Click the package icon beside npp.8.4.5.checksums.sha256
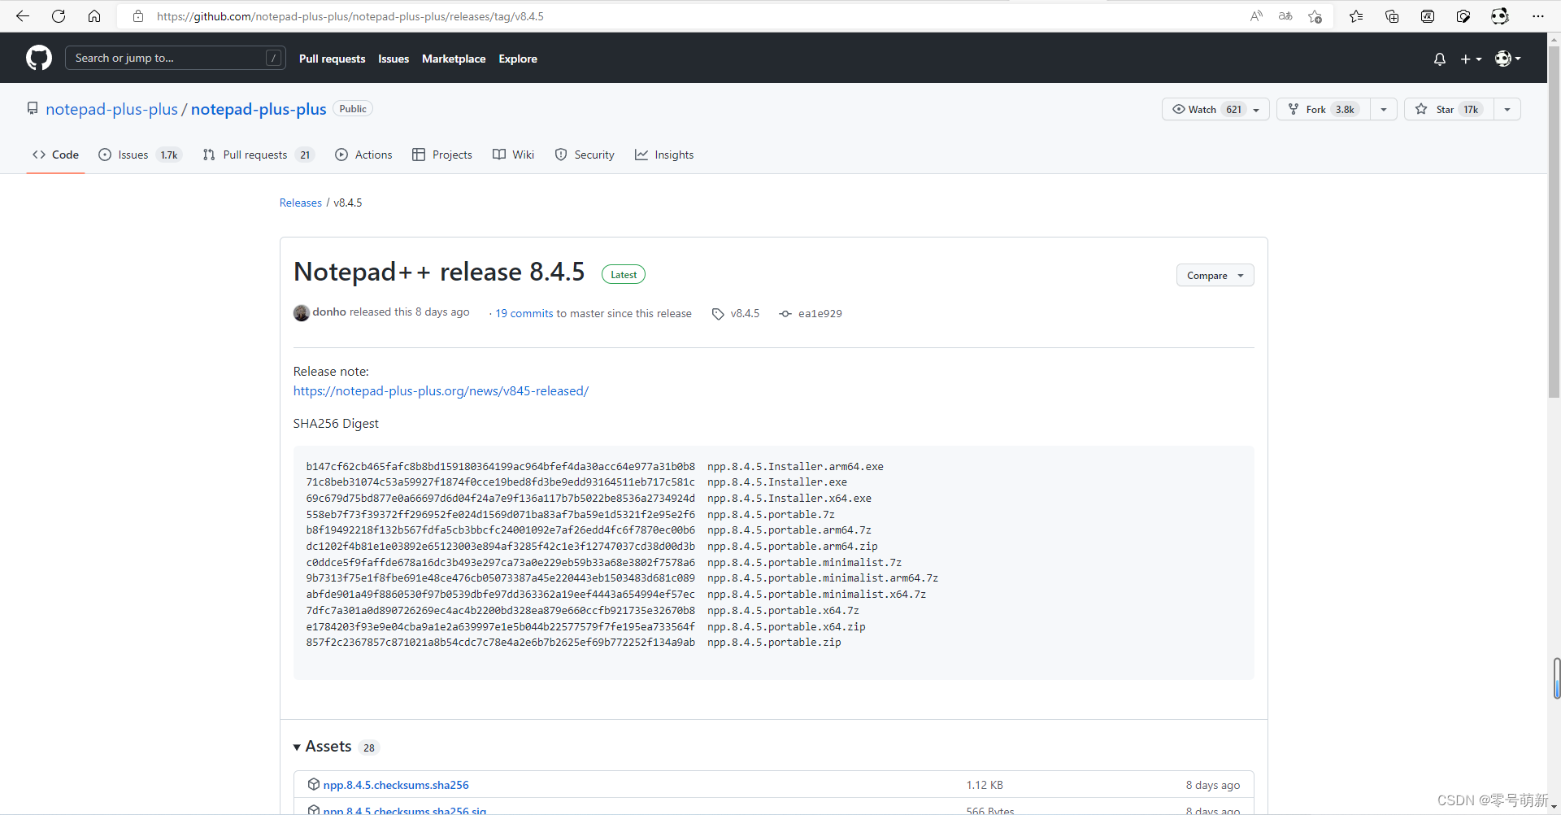 [x=313, y=784]
